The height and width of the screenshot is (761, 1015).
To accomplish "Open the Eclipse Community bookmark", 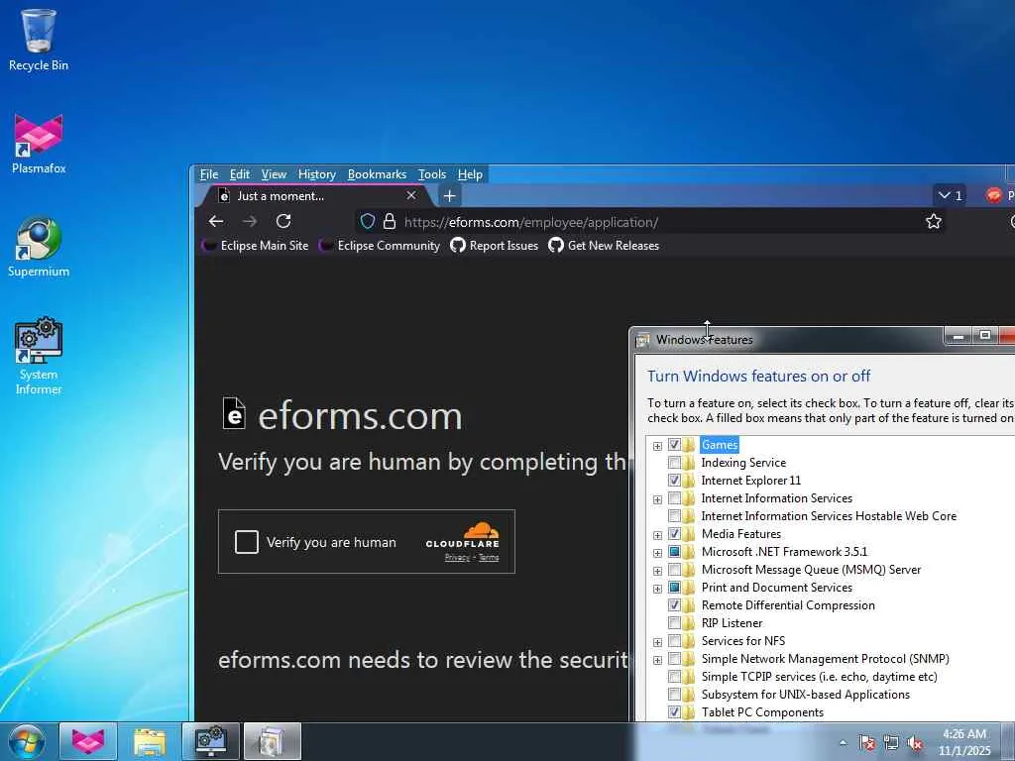I will pos(380,246).
